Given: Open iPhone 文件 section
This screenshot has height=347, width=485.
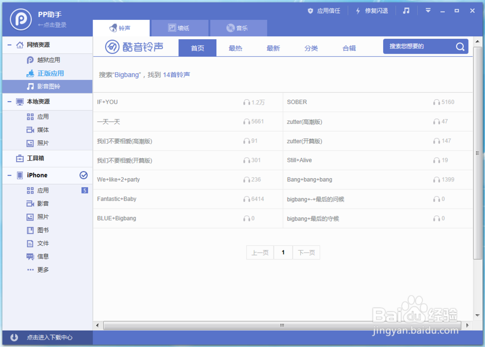Looking at the screenshot, I should [48, 243].
